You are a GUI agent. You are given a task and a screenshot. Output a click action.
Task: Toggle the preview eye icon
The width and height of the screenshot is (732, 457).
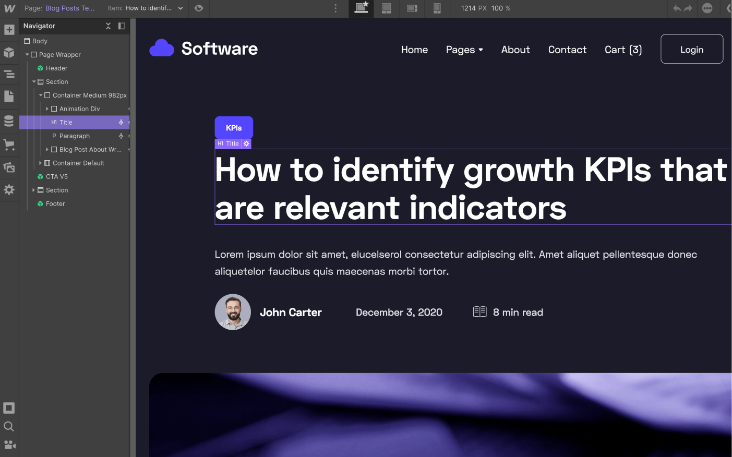coord(199,8)
